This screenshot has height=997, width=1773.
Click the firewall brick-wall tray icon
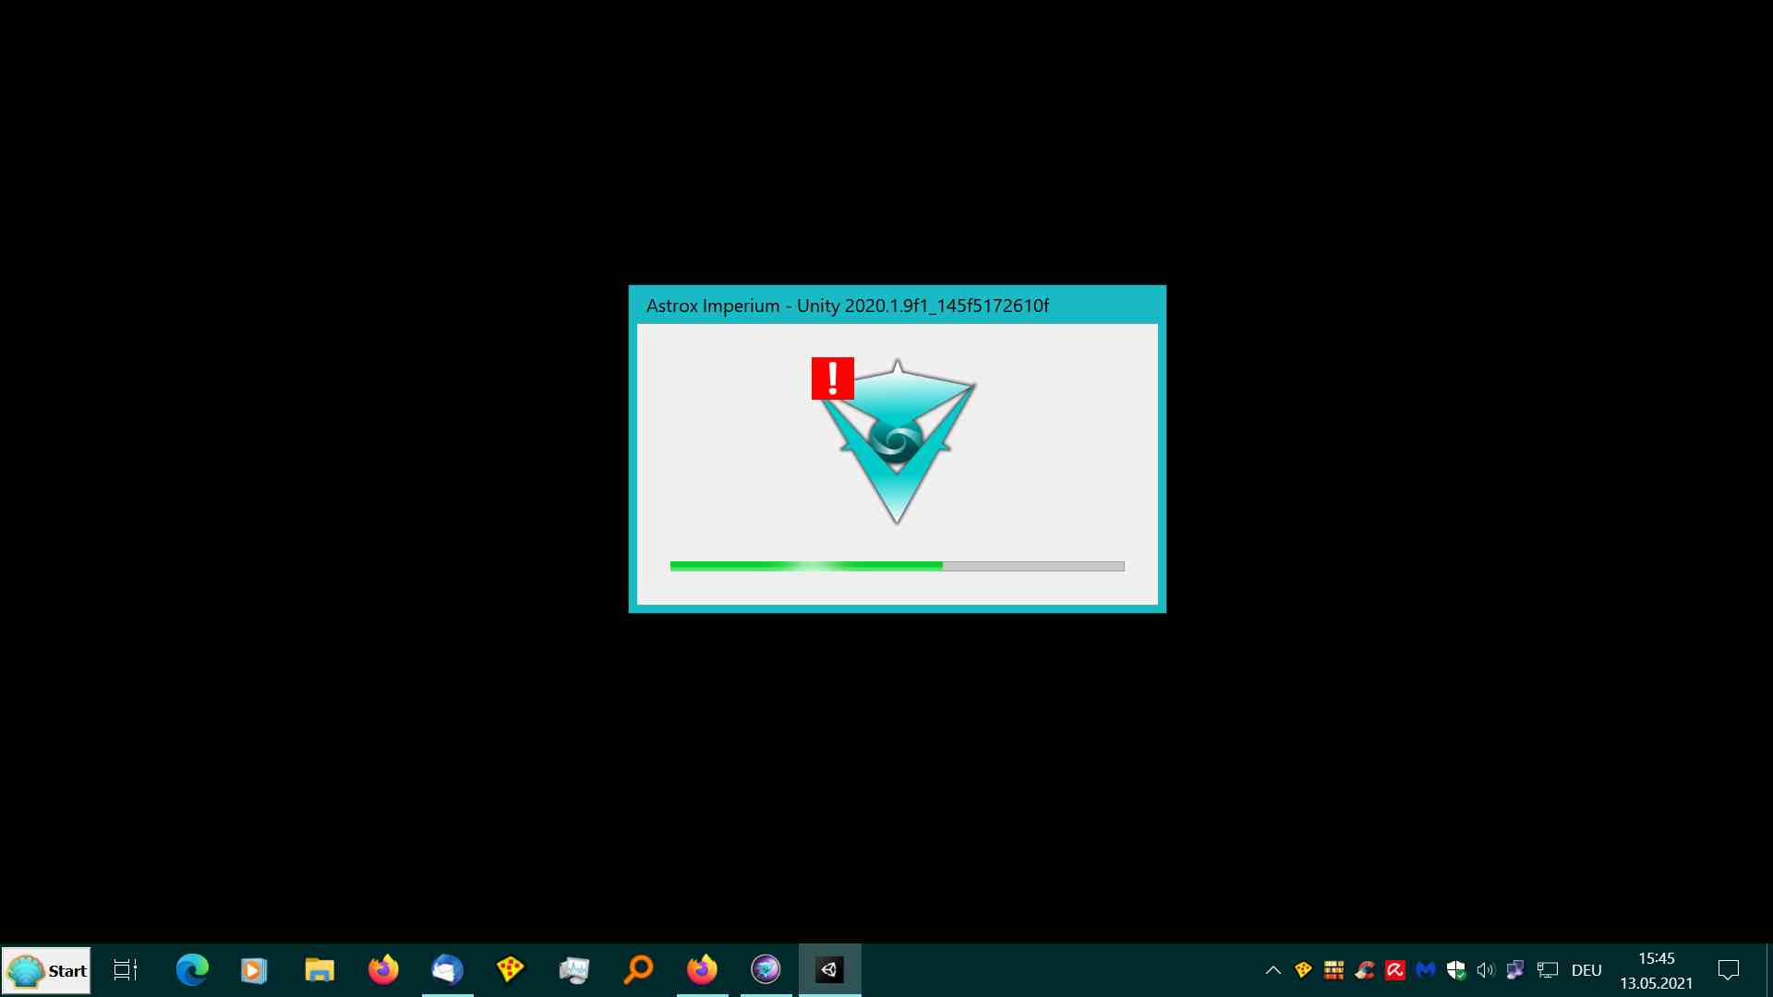pos(1333,970)
